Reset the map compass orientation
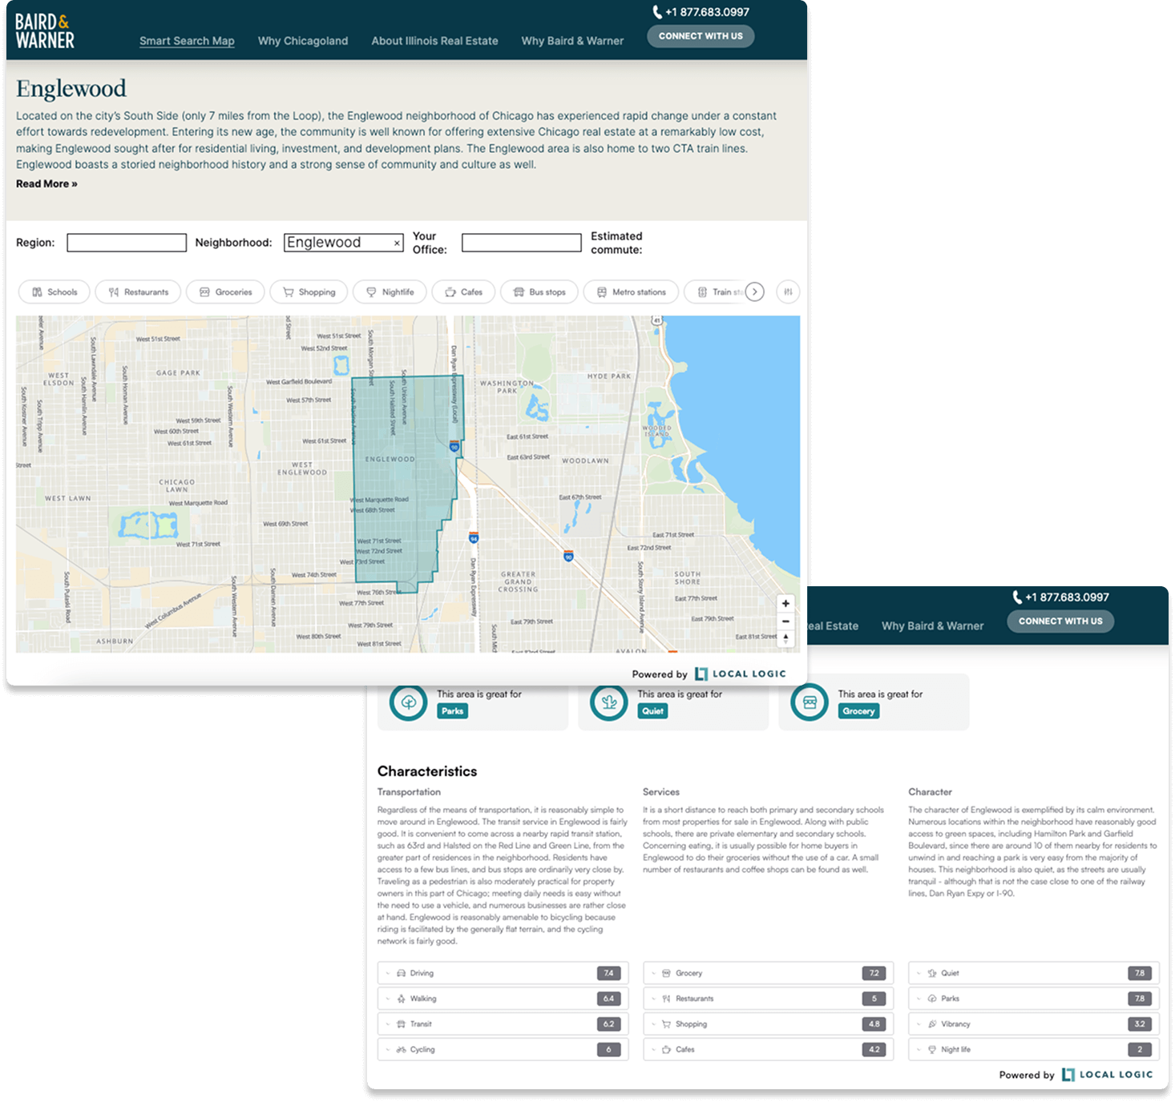1175x1102 pixels. click(785, 638)
